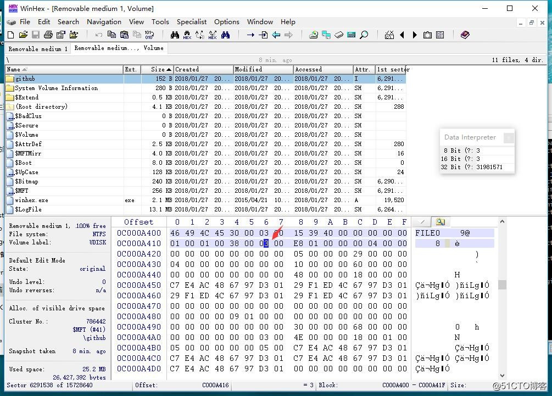Click the Write Clipboard paste icon
This screenshot has height=396, width=552.
click(x=124, y=35)
